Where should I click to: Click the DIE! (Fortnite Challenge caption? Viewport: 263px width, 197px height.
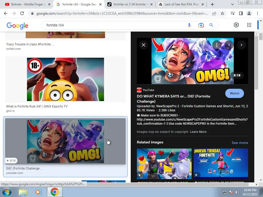24,168
